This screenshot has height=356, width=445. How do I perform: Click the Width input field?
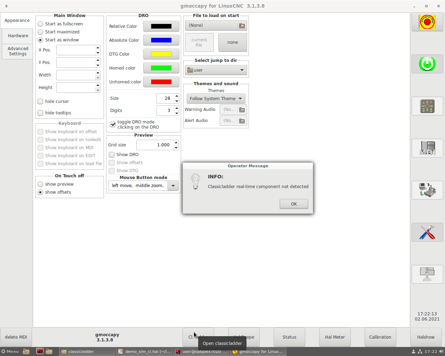76,75
